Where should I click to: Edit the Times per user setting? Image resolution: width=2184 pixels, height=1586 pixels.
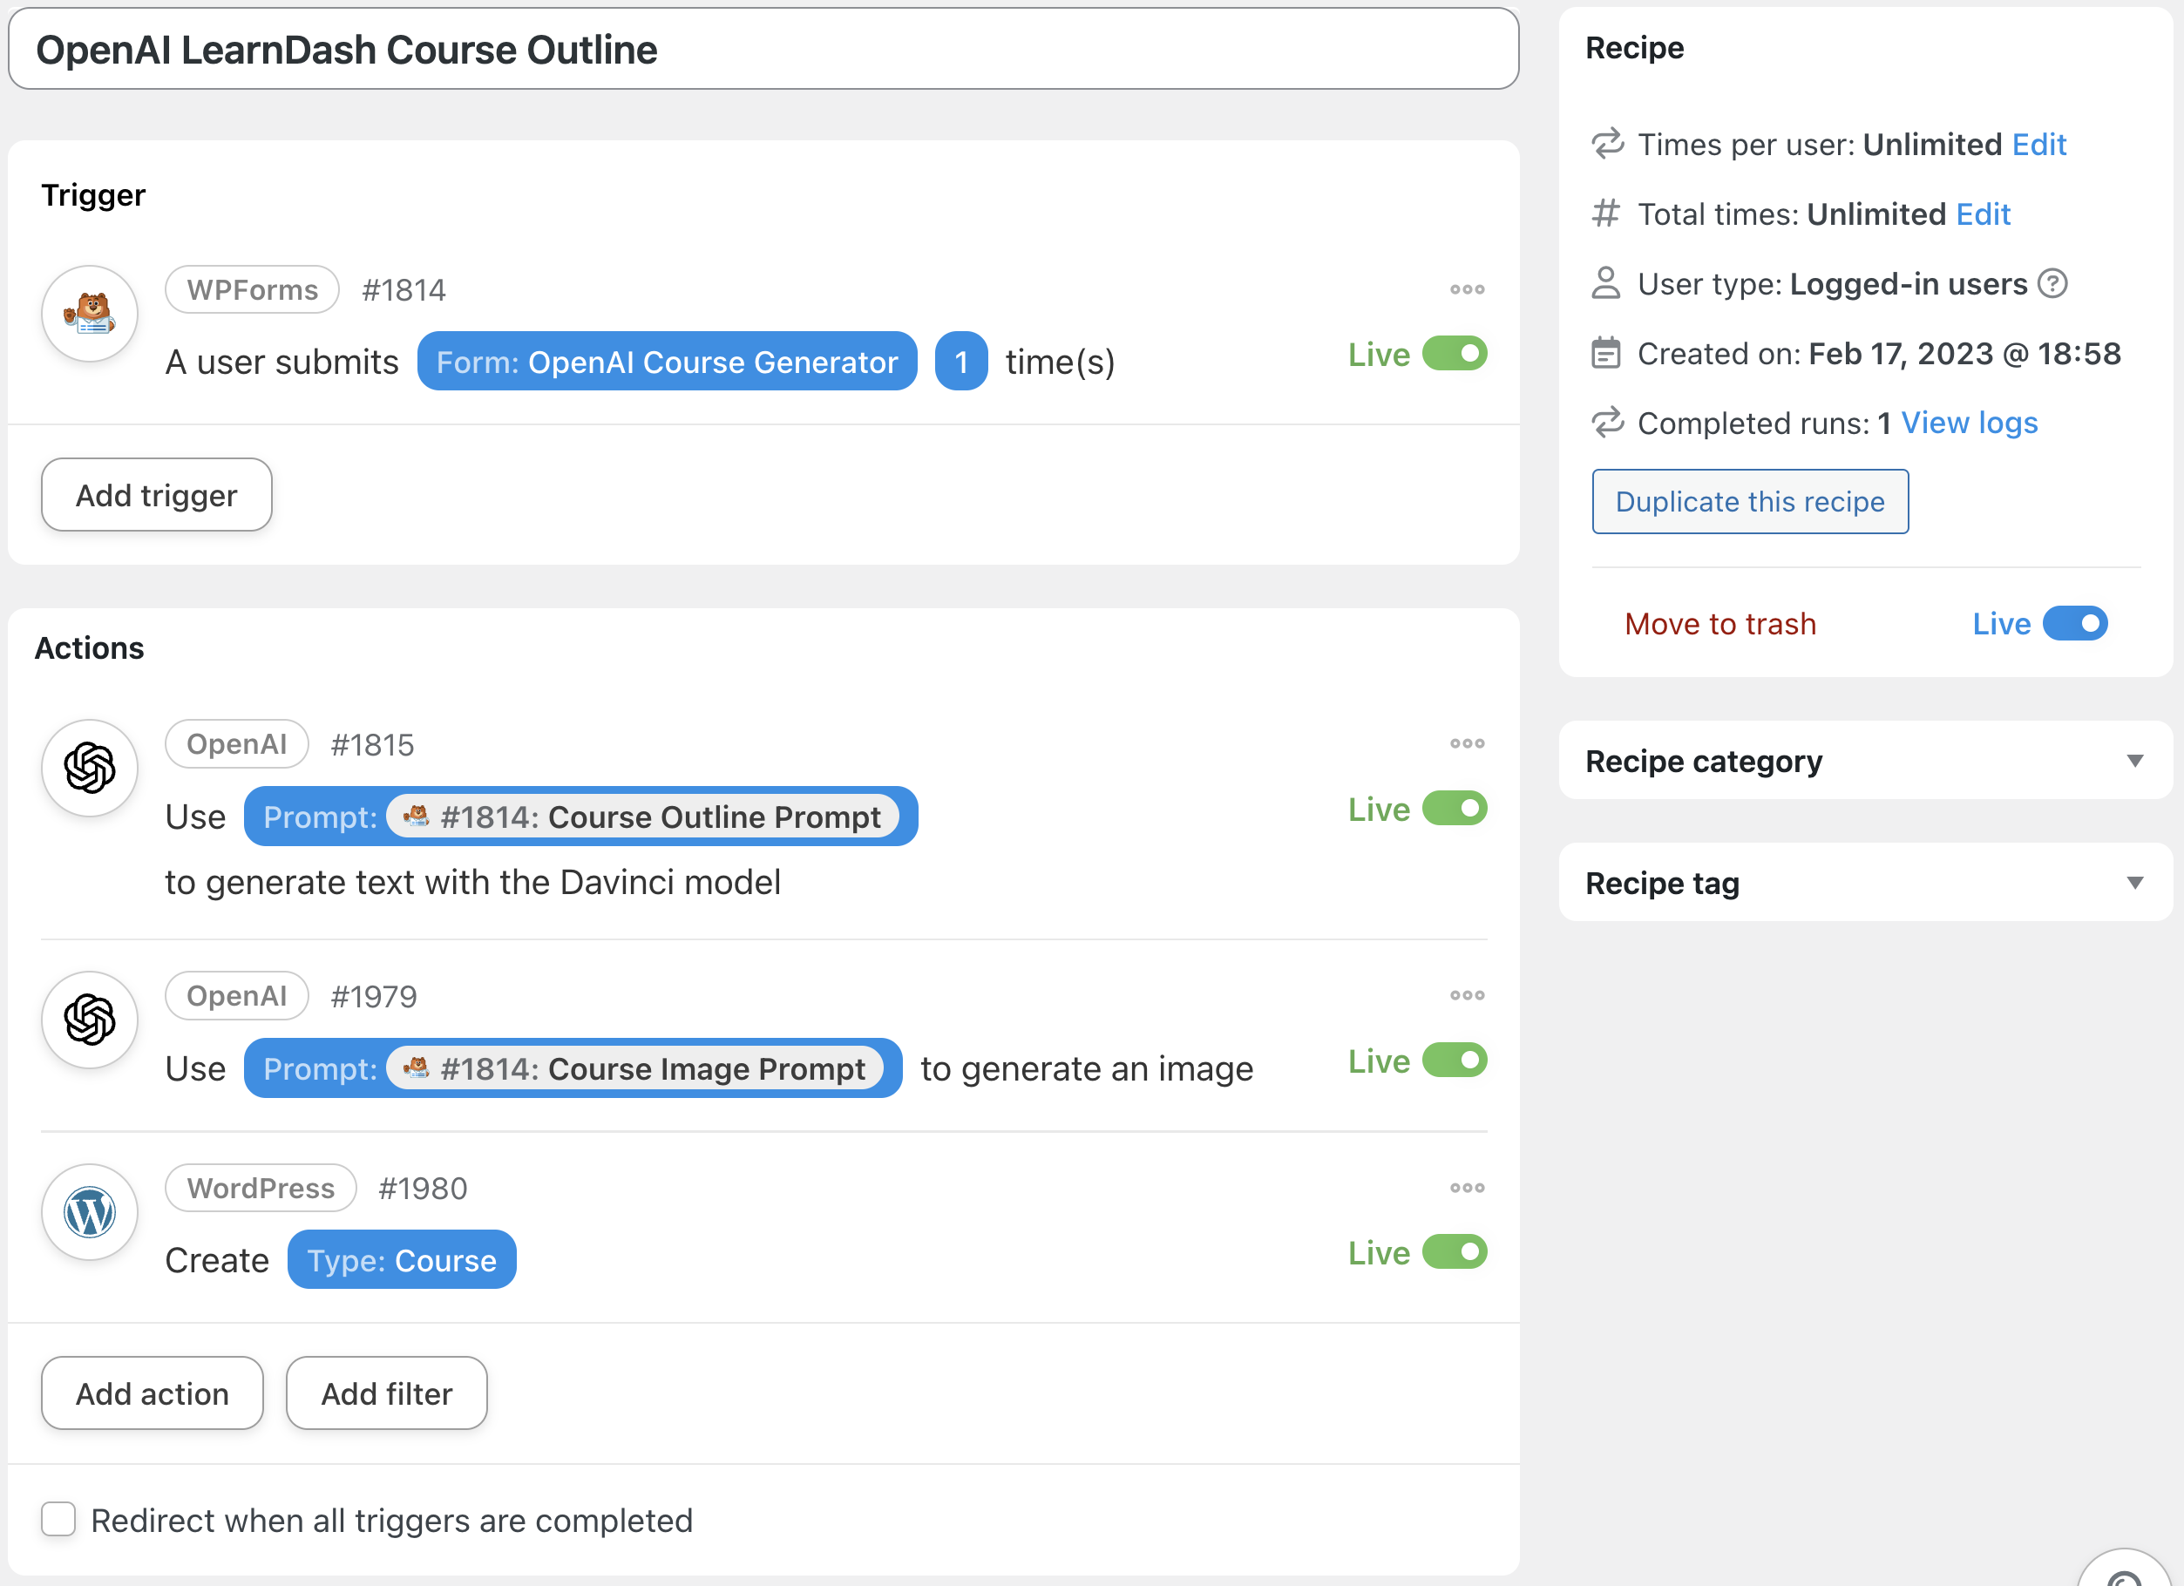point(2038,145)
